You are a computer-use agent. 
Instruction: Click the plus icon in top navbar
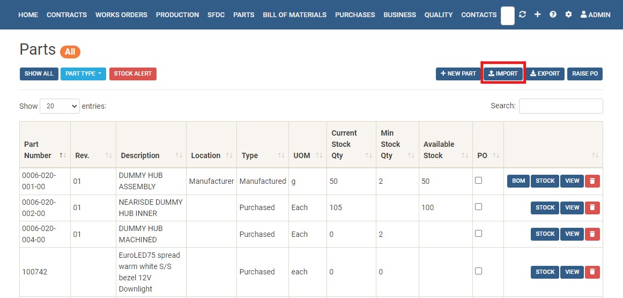coord(537,14)
